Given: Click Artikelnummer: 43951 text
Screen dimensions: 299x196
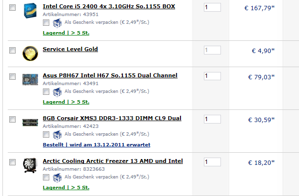Looking at the screenshot, I should (71, 15).
